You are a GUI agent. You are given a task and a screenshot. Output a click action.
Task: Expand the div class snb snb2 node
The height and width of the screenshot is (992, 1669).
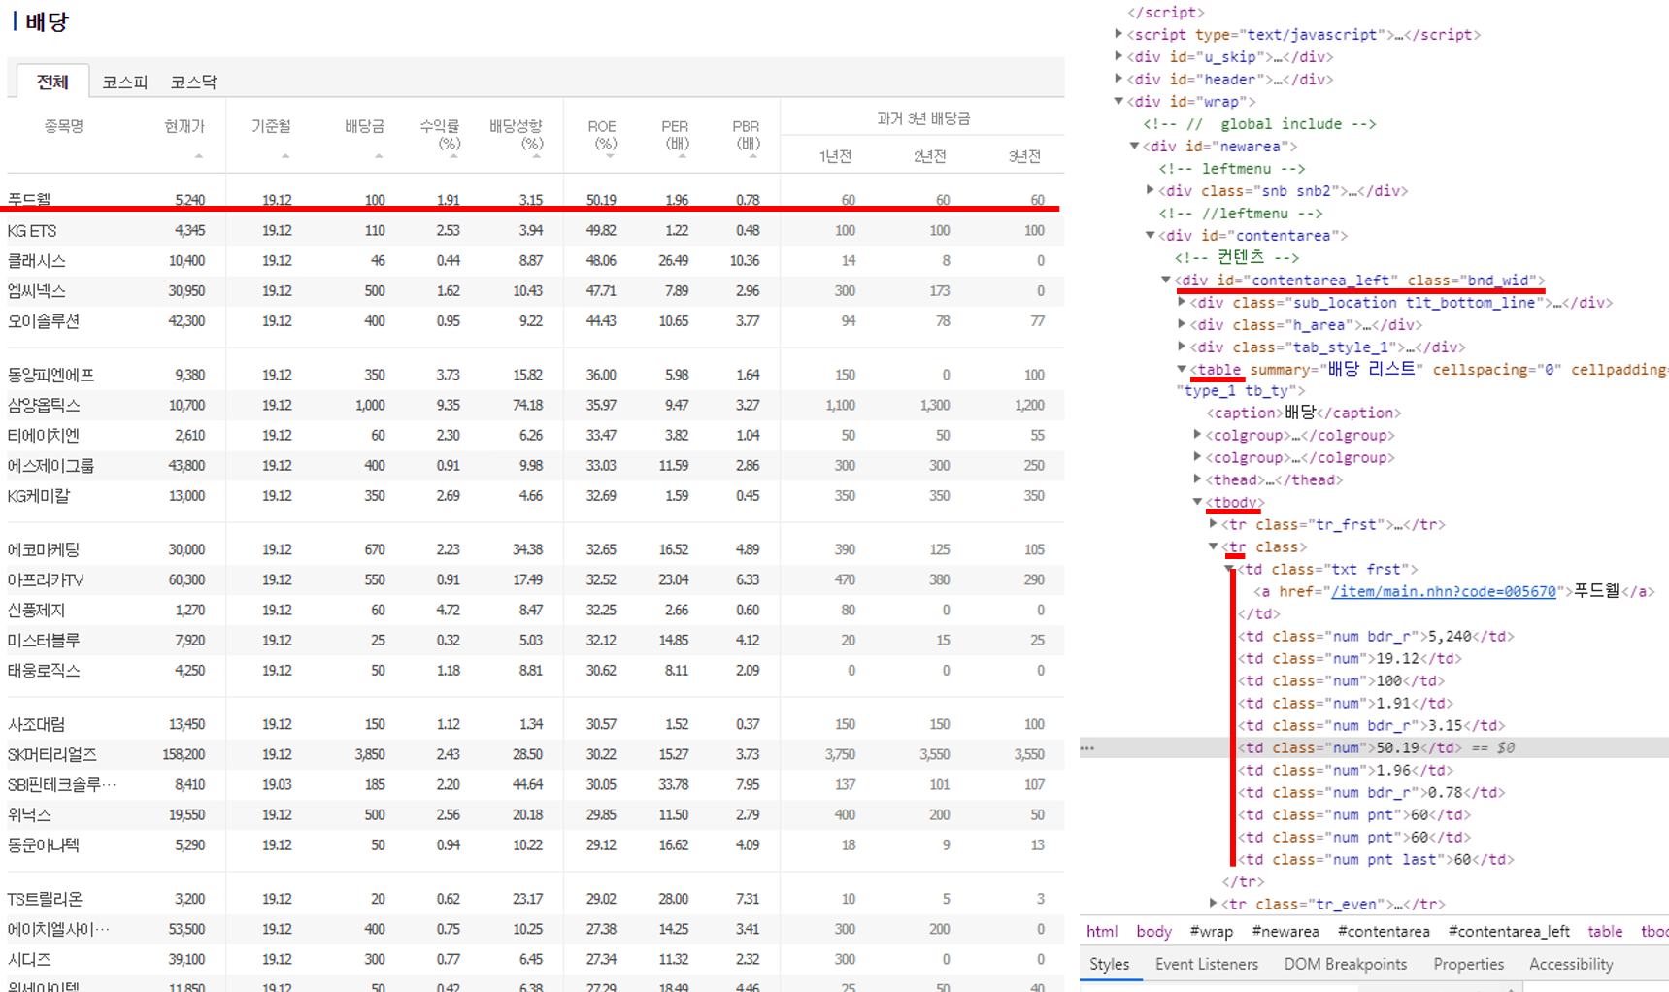pyautogui.click(x=1150, y=190)
